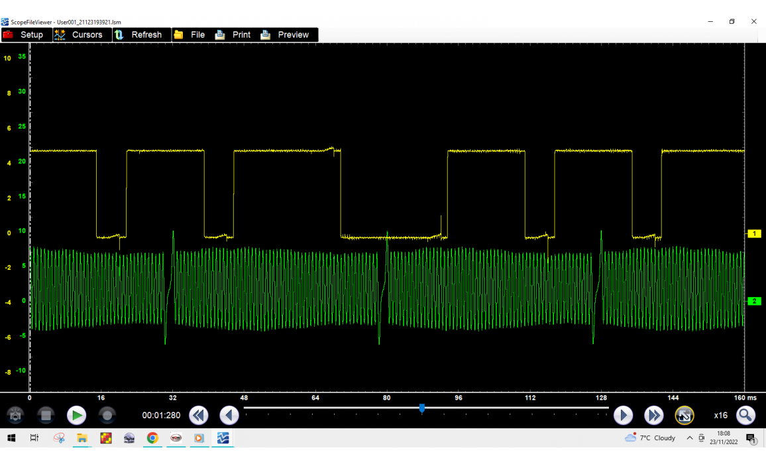Open the Setup menu
Viewport: 766px width, 464px height.
coord(25,34)
